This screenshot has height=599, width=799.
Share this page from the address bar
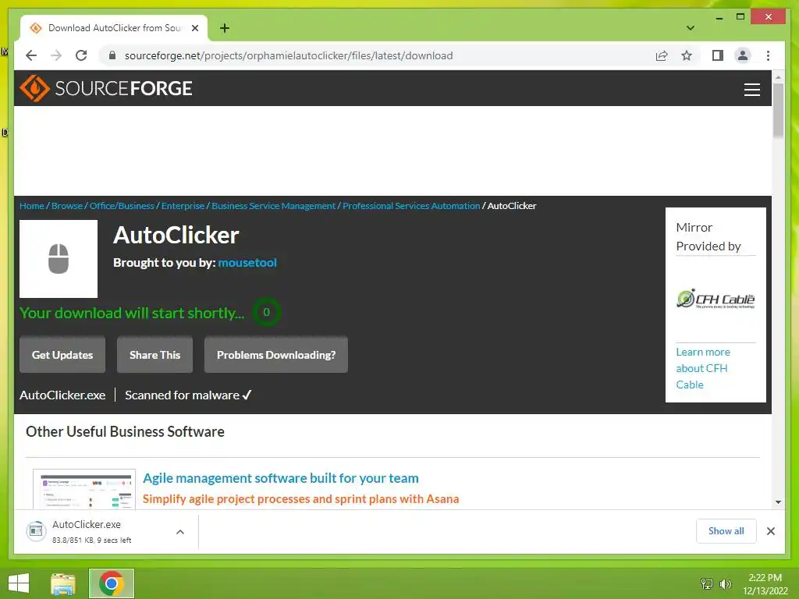662,55
